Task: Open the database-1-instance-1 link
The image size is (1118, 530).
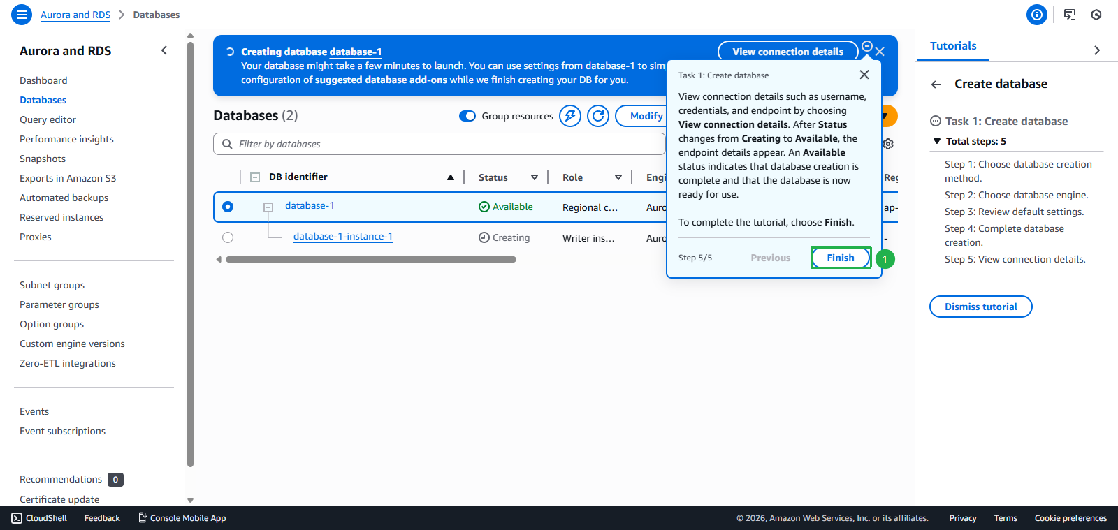Action: pyautogui.click(x=342, y=237)
